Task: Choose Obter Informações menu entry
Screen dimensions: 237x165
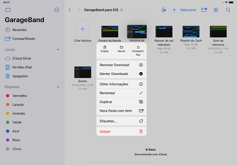Action: [x=121, y=84]
